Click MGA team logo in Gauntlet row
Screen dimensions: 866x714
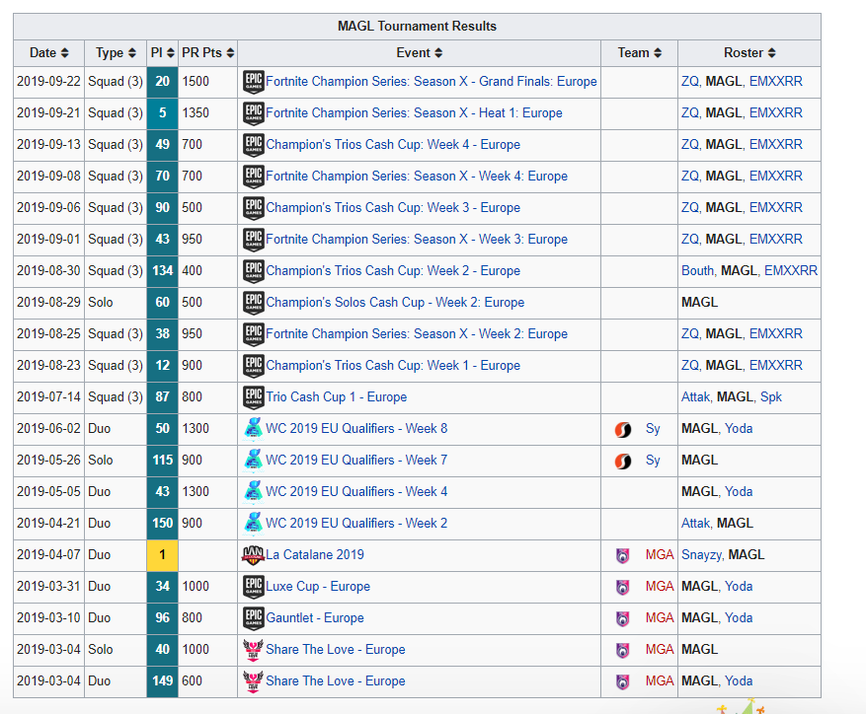pyautogui.click(x=622, y=618)
